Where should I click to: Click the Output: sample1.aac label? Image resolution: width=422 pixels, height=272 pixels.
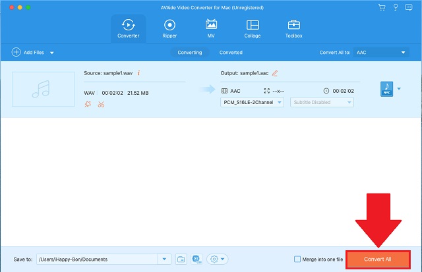click(245, 73)
